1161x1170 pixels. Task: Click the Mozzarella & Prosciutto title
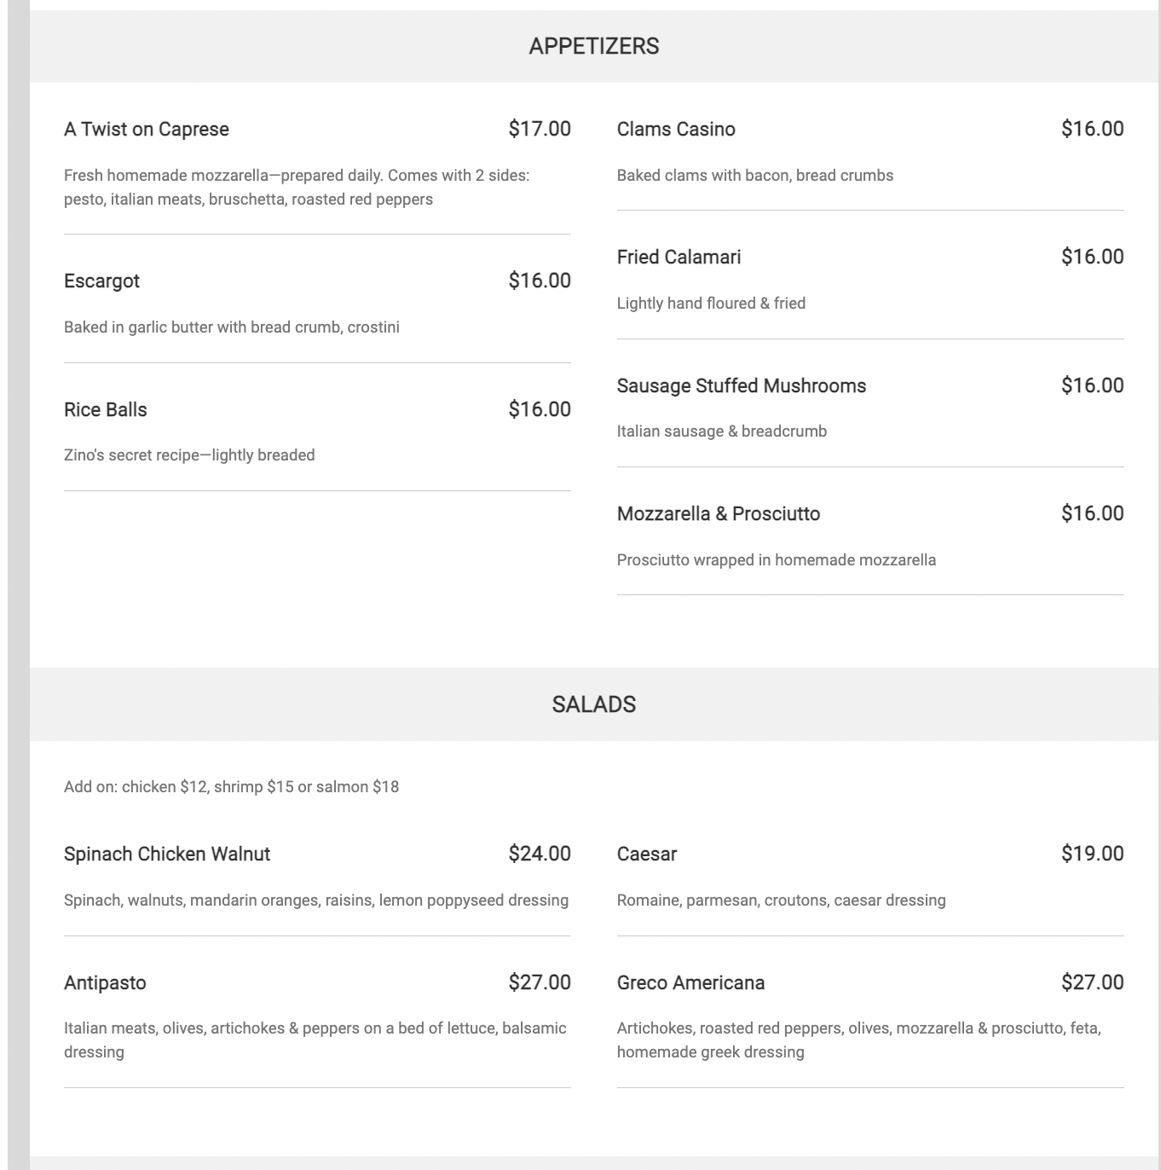click(718, 514)
